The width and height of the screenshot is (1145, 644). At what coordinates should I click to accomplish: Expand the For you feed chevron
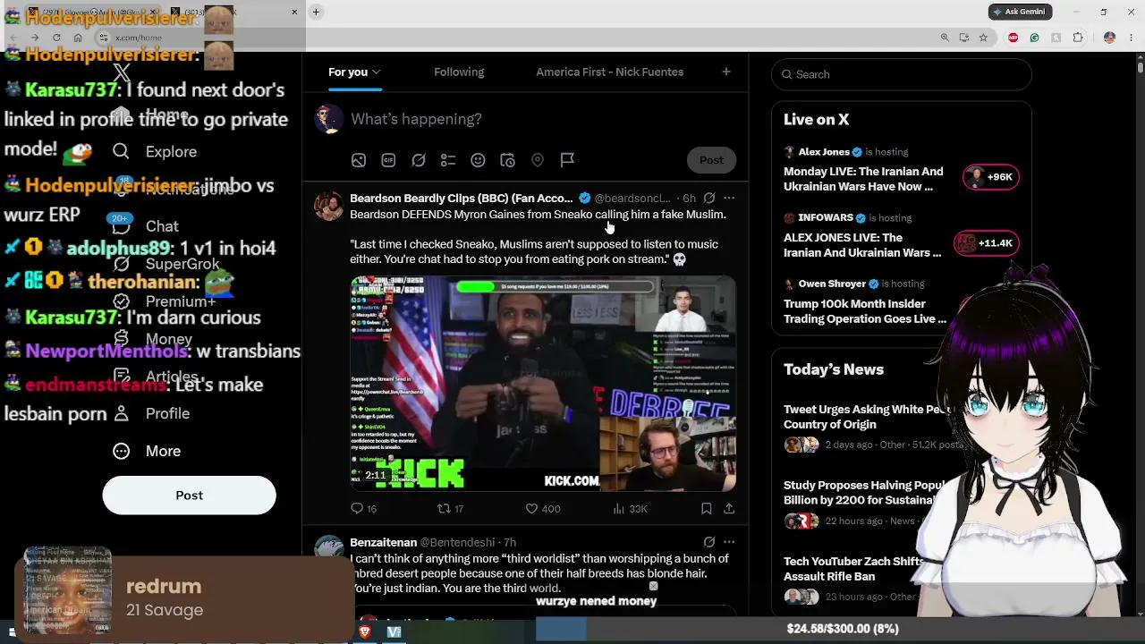coord(377,72)
